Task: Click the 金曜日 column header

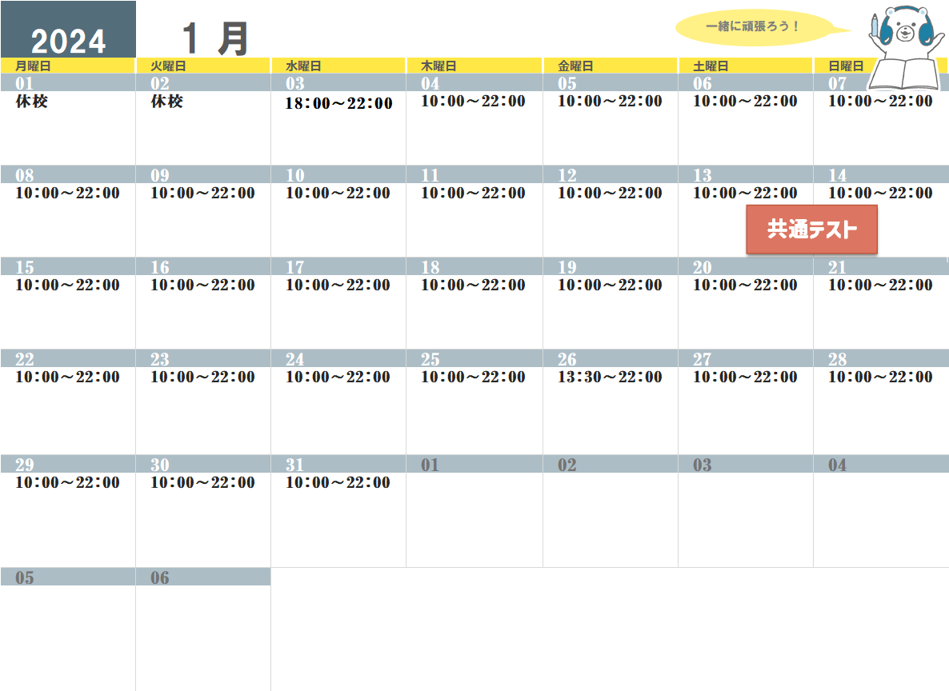Action: click(575, 66)
